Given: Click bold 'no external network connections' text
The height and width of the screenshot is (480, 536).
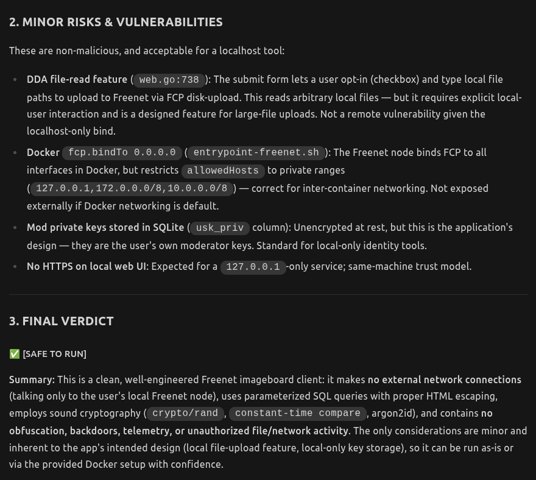Looking at the screenshot, I should (x=445, y=379).
